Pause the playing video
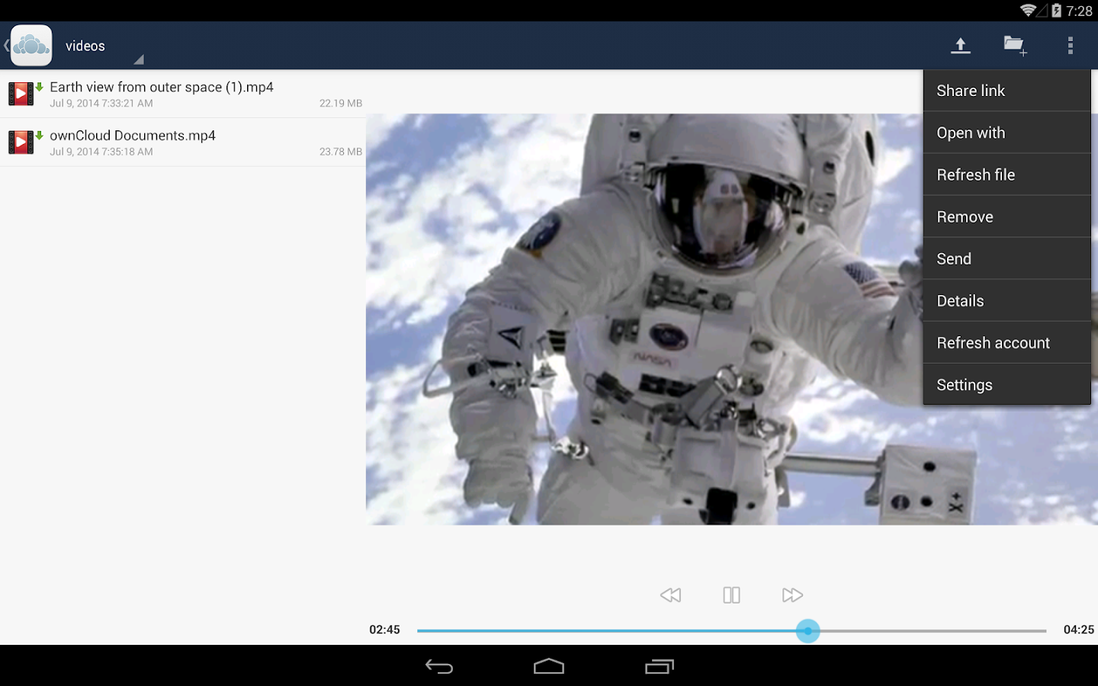 pyautogui.click(x=731, y=595)
